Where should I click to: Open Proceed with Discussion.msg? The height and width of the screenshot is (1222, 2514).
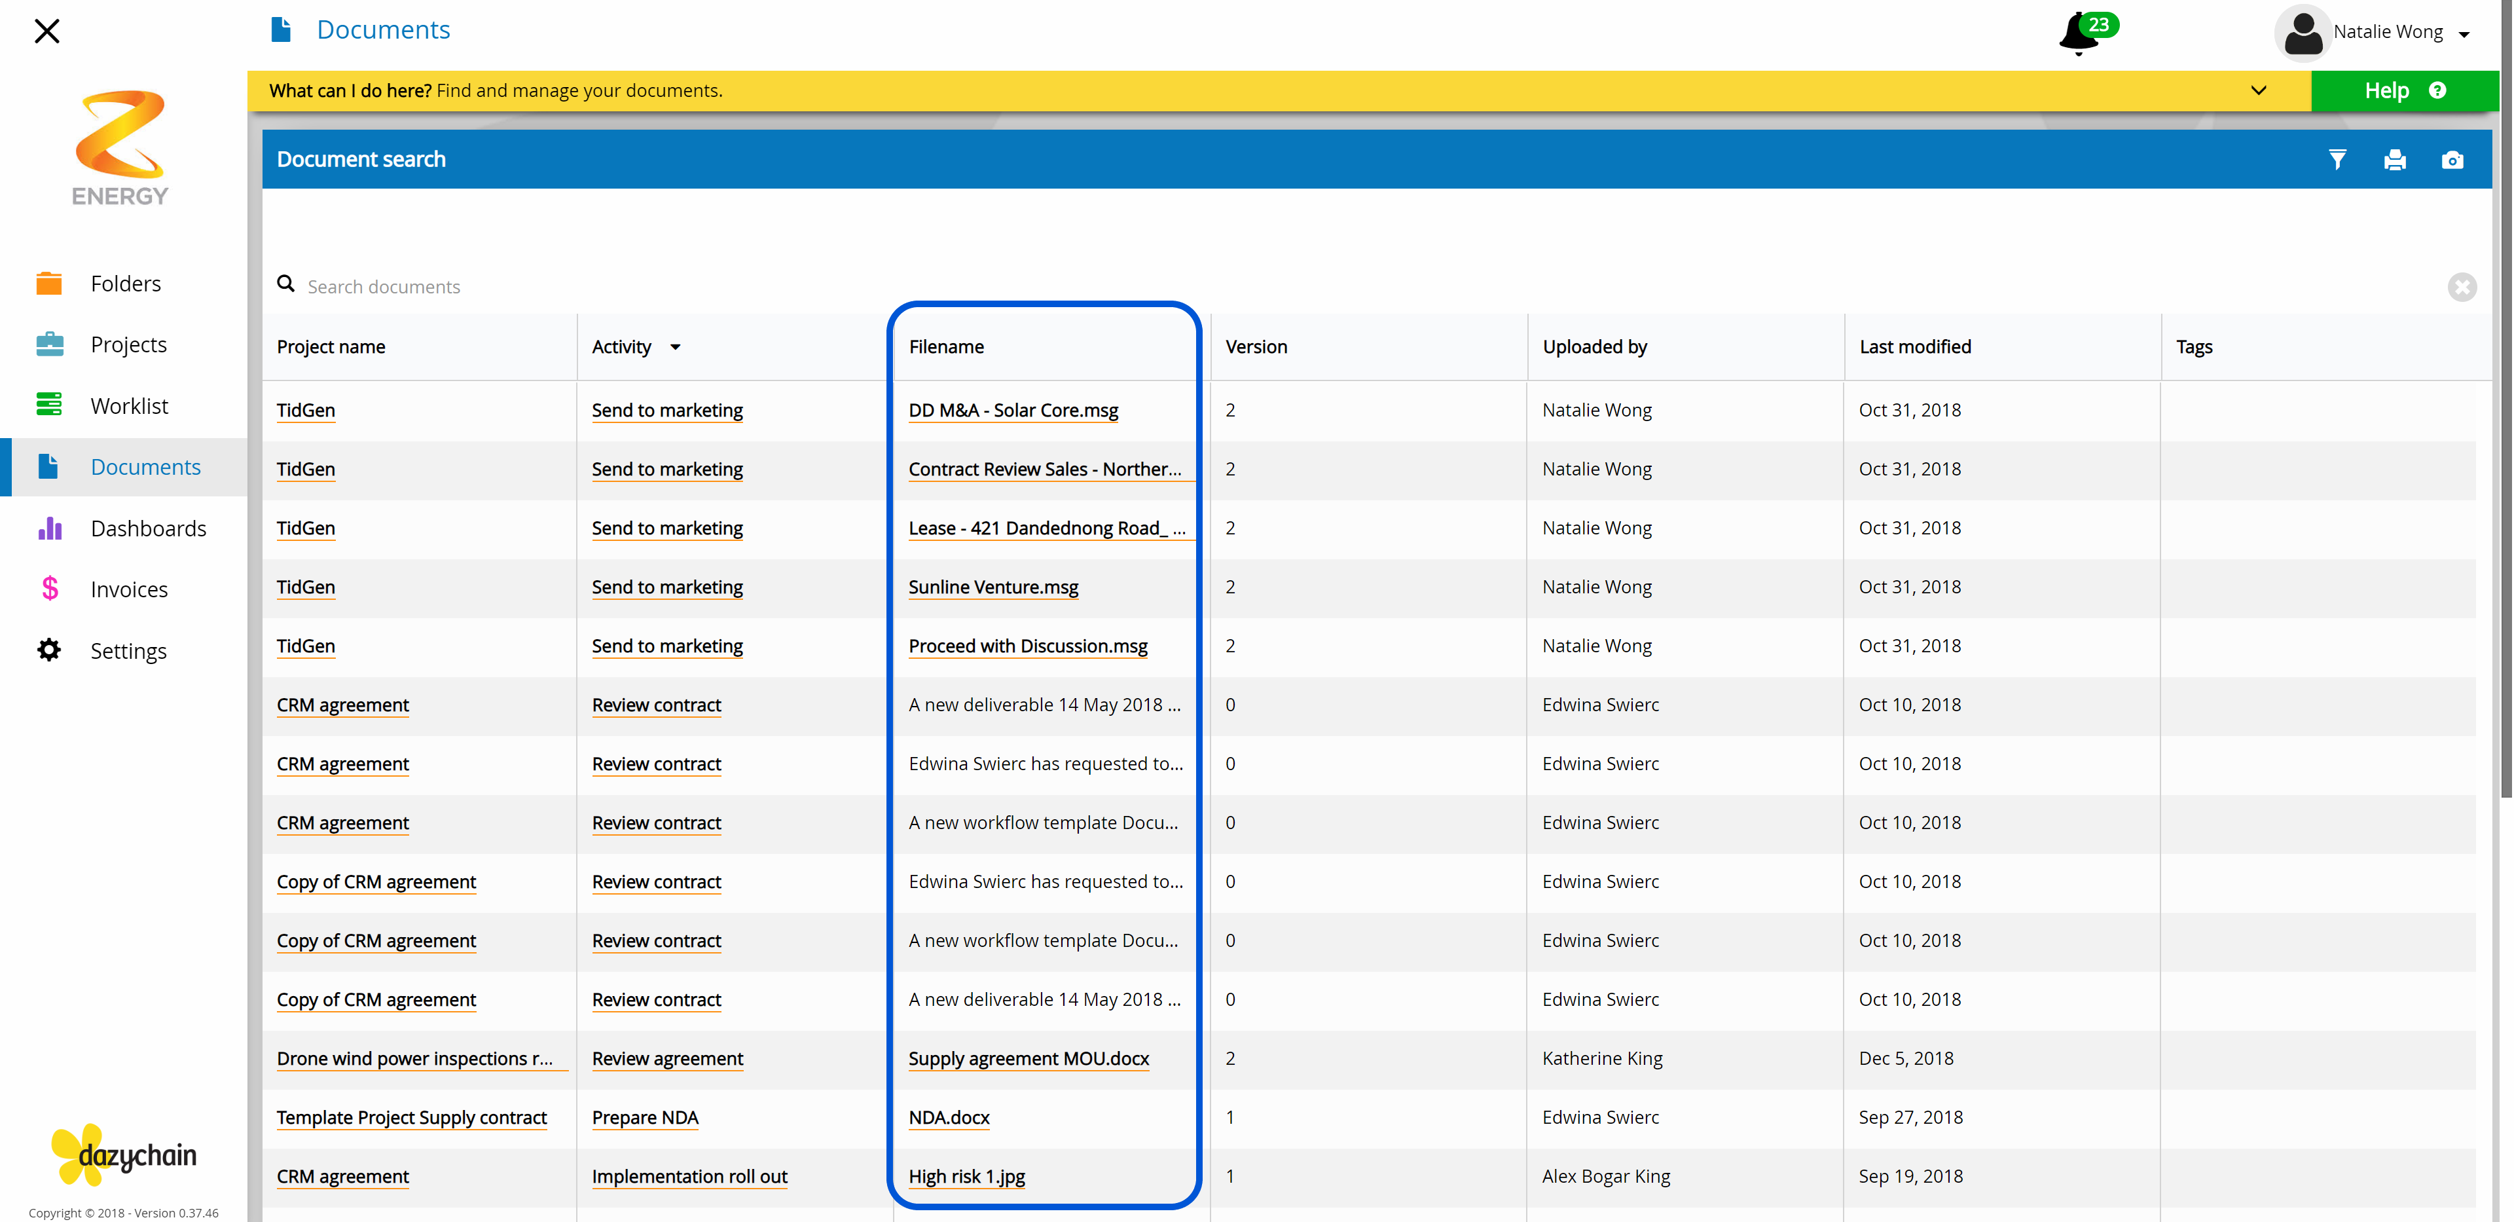tap(1028, 646)
